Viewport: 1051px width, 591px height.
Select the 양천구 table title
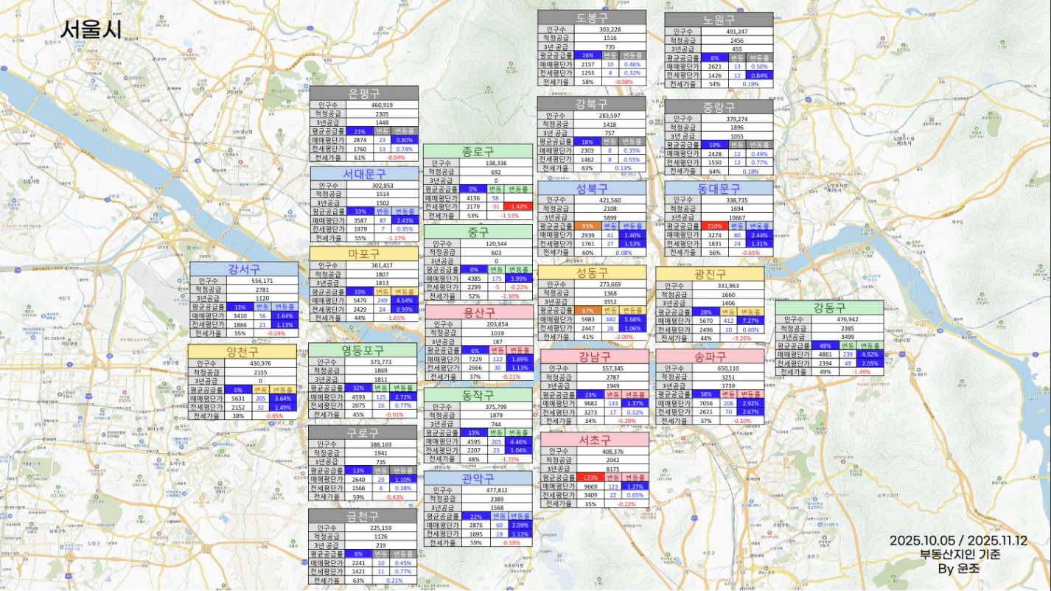pyautogui.click(x=242, y=352)
